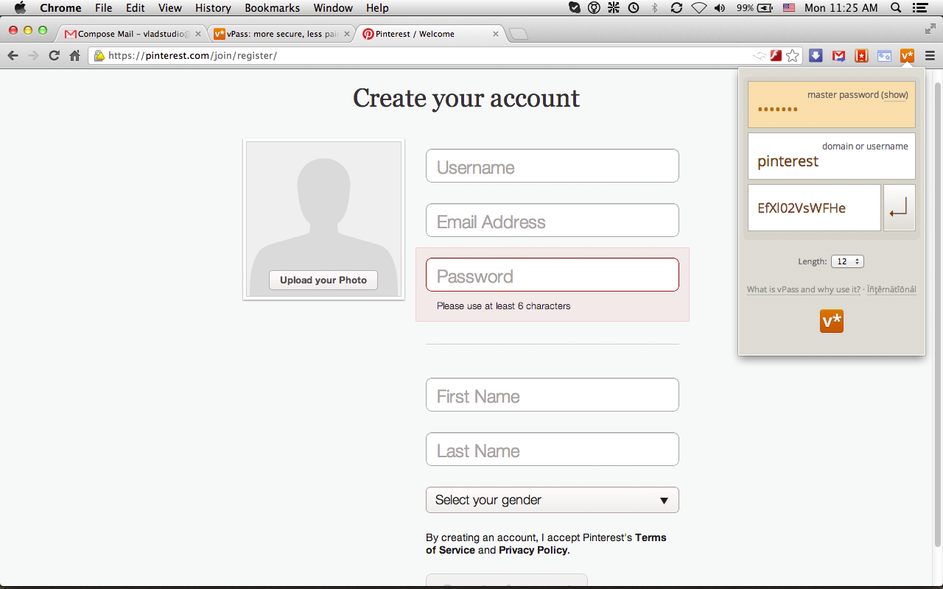The image size is (943, 589).
Task: Click the domain or username field in vPass
Action: 832,156
